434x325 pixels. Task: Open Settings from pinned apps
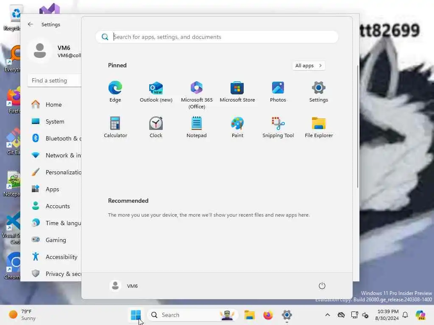click(319, 92)
